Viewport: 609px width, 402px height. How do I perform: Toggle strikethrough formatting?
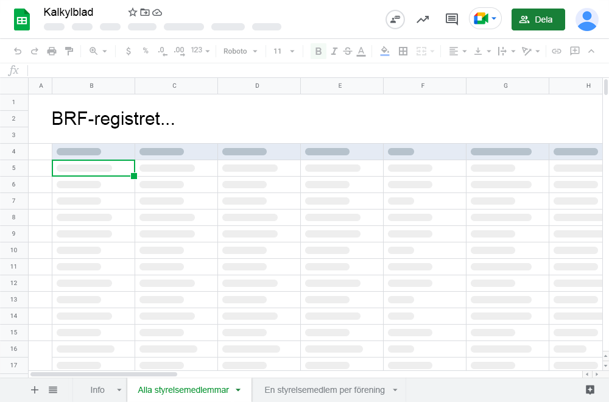tap(347, 51)
